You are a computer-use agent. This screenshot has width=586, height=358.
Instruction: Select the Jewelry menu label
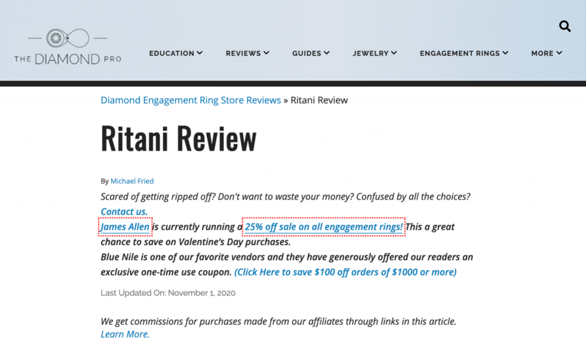pos(370,53)
